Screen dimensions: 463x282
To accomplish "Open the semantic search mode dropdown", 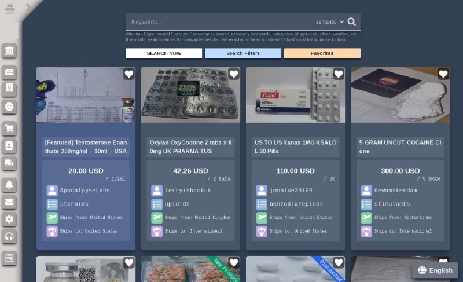I will click(x=329, y=22).
